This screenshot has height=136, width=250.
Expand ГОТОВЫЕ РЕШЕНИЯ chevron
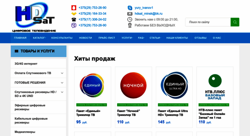[62, 83]
